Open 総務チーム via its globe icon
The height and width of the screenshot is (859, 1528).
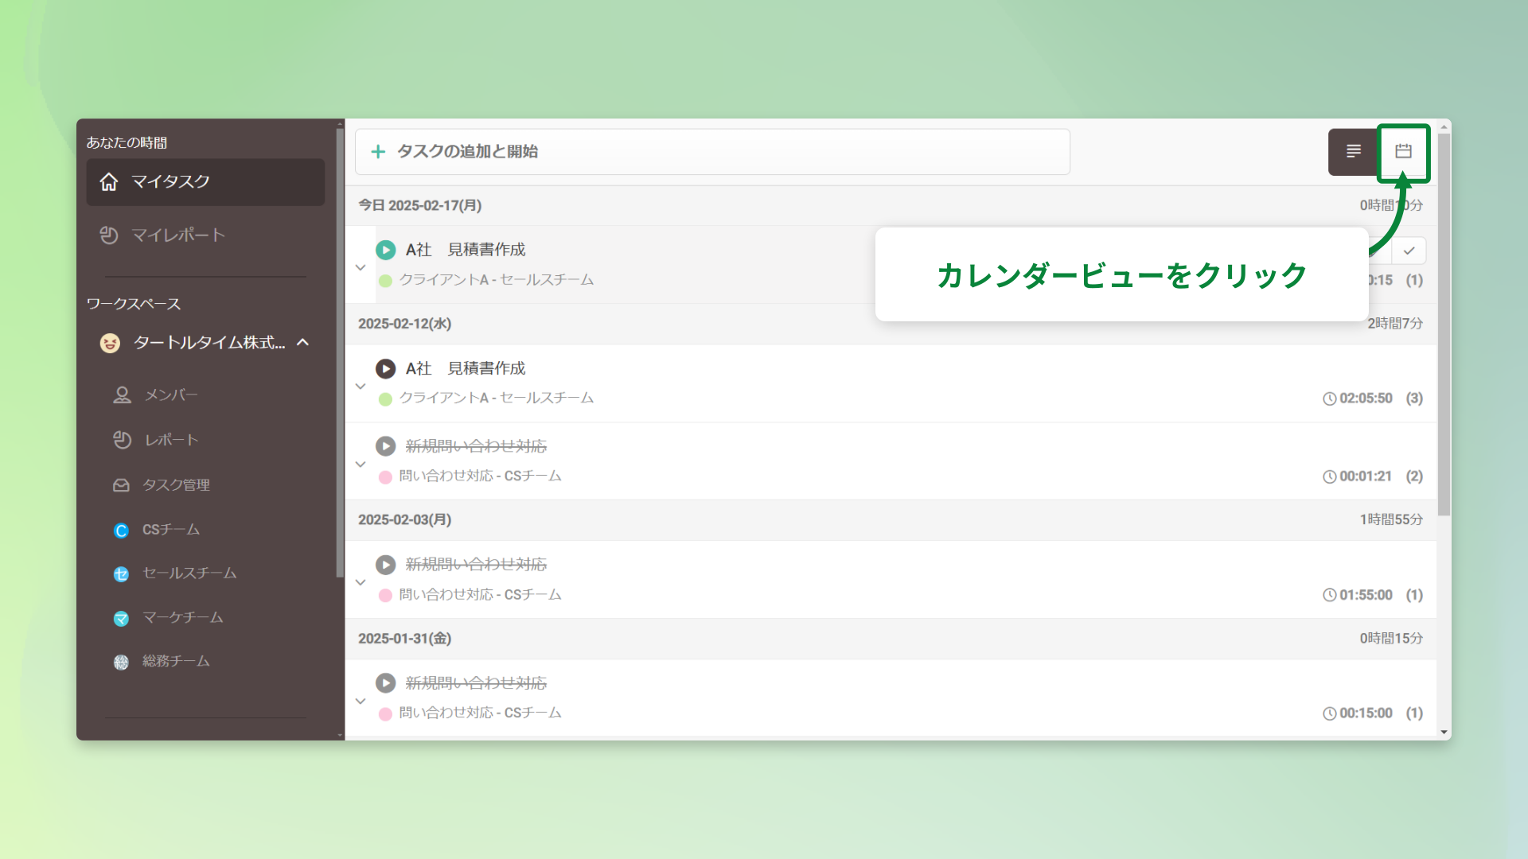(121, 662)
